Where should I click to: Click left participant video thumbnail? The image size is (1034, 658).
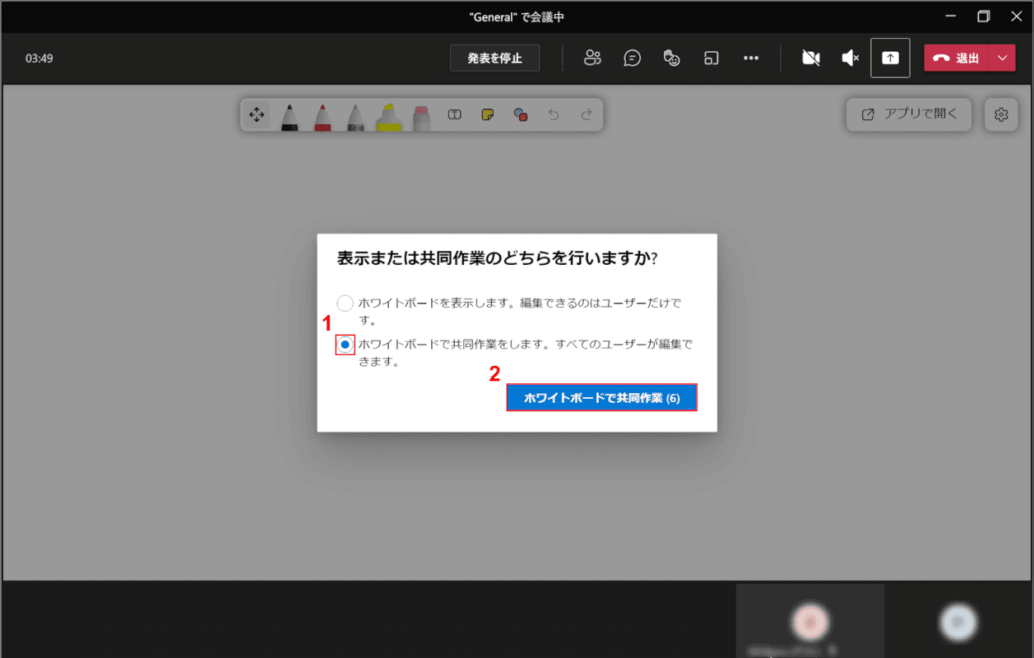click(x=810, y=621)
